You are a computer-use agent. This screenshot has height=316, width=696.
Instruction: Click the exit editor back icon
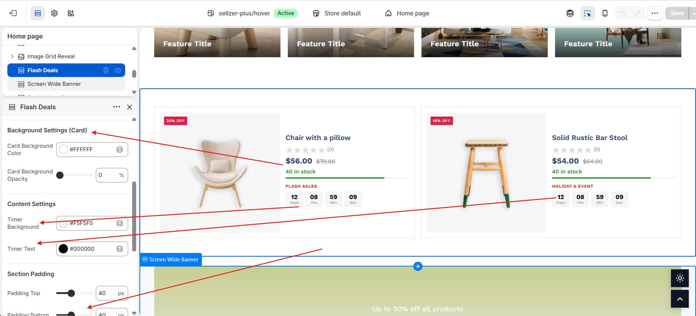[13, 13]
